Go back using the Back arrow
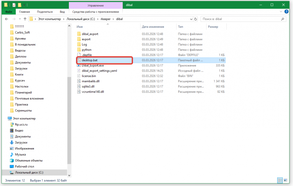 tap(7, 19)
